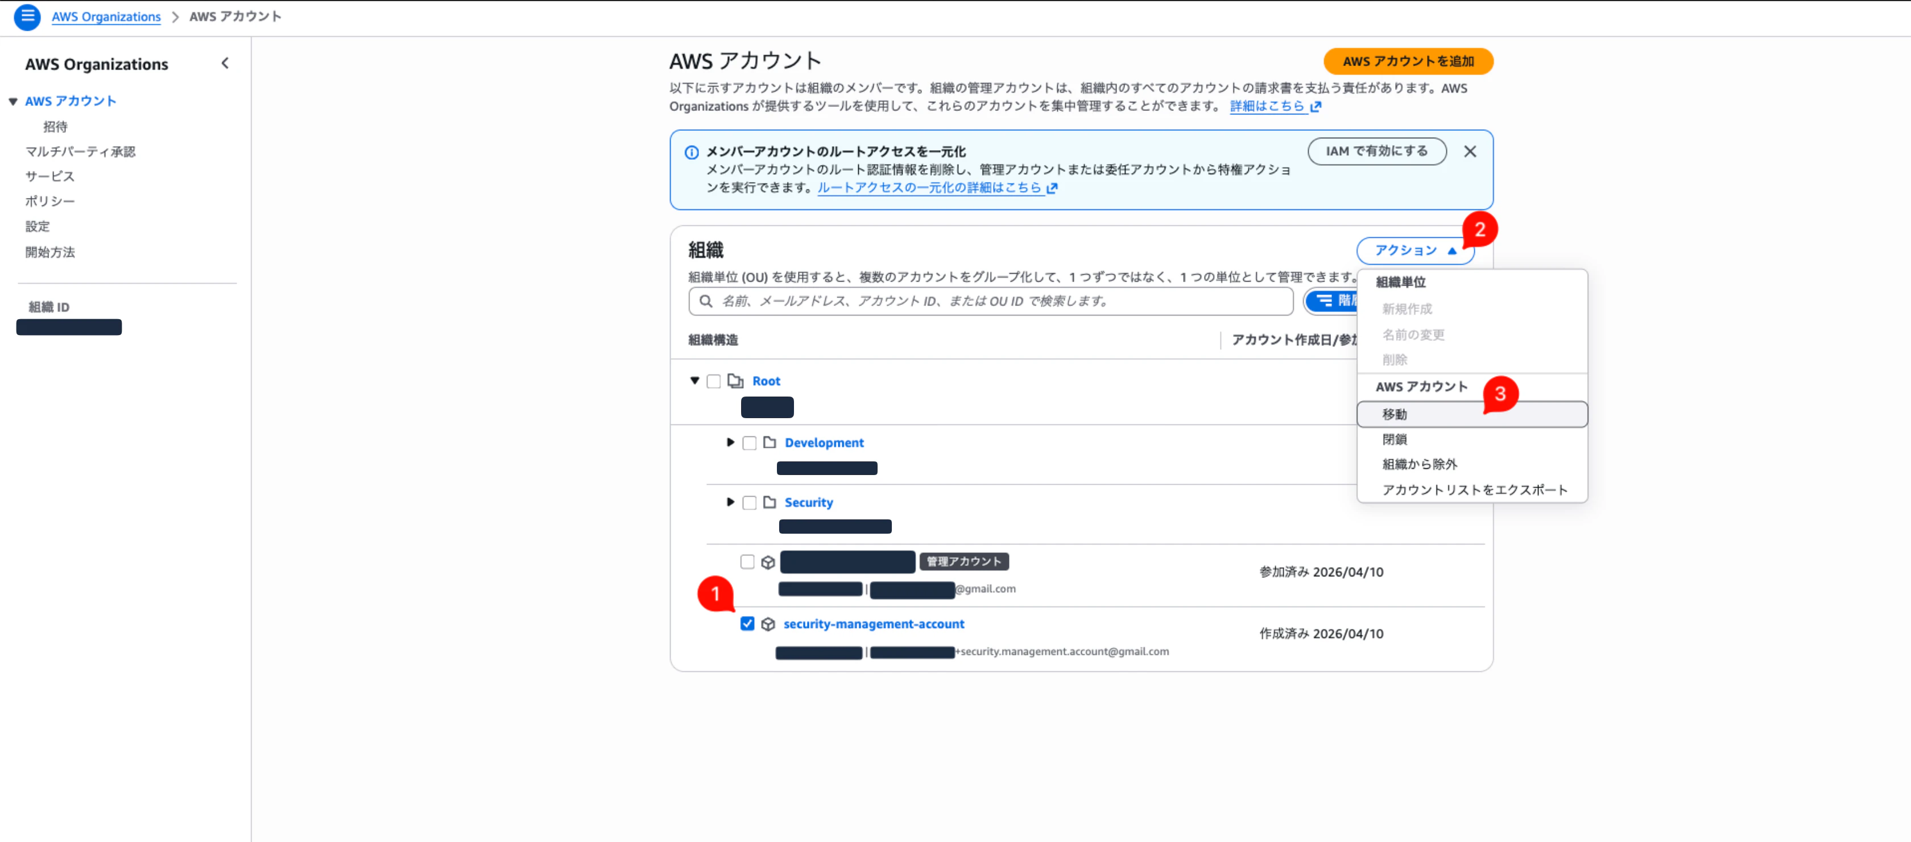Image resolution: width=1911 pixels, height=842 pixels.
Task: Open the navigation hamburger menu
Action: [x=27, y=16]
